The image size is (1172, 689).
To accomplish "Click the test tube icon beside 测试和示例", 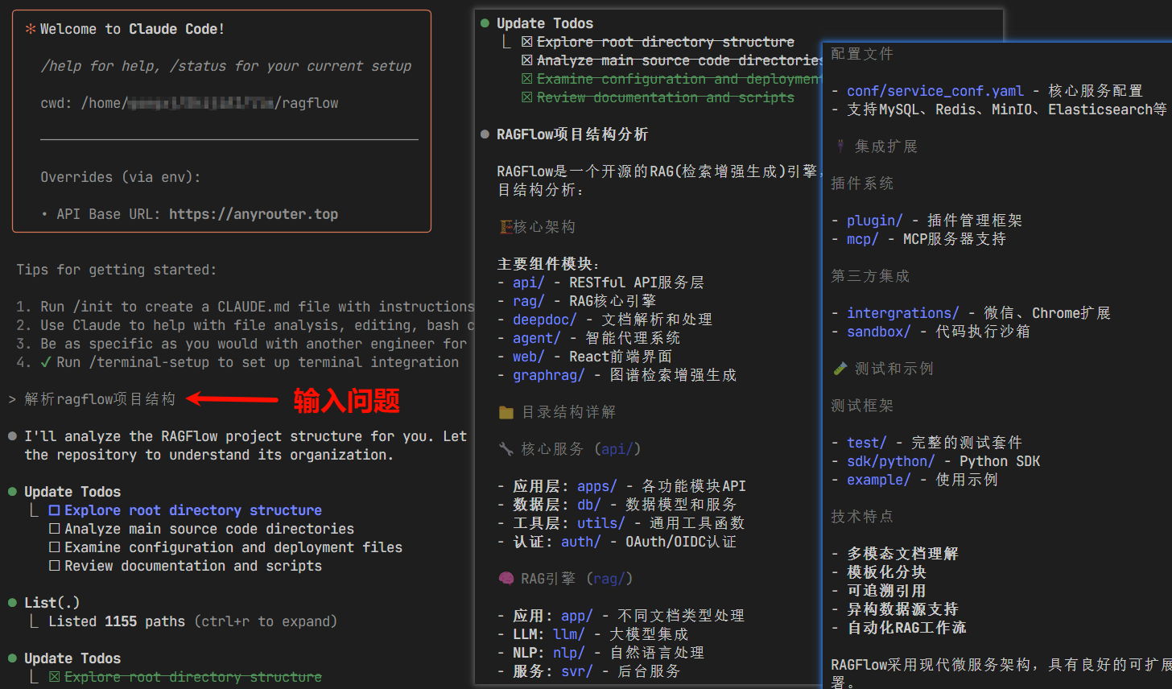I will tap(840, 368).
